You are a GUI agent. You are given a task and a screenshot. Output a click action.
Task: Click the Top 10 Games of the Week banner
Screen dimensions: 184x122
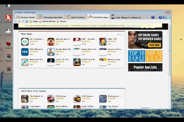coord(136,56)
